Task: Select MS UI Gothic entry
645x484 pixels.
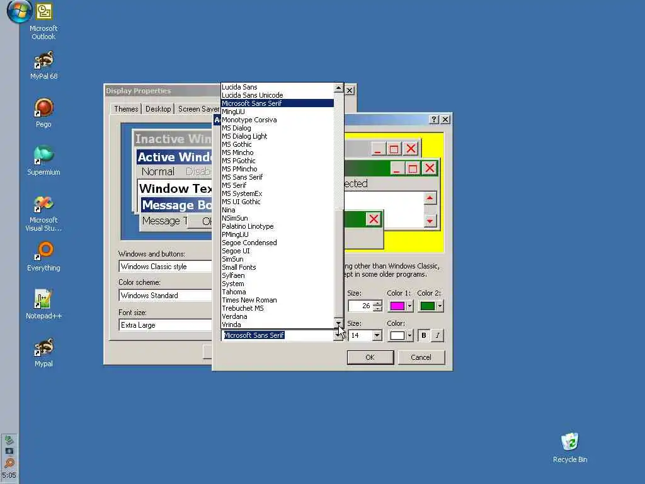Action: [x=277, y=202]
